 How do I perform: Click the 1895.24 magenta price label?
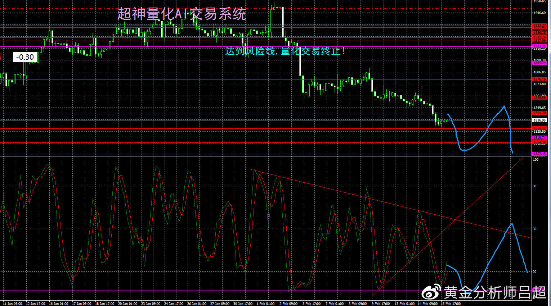[x=539, y=63]
